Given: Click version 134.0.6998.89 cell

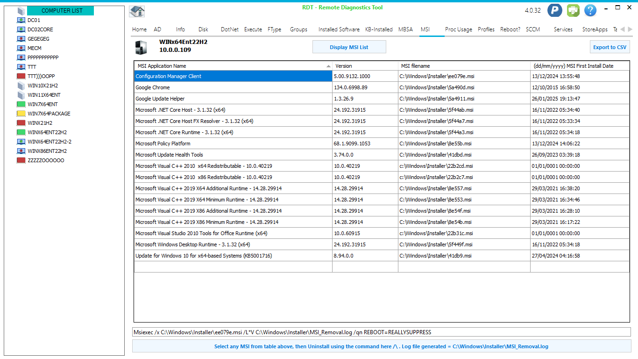Looking at the screenshot, I should pos(365,87).
